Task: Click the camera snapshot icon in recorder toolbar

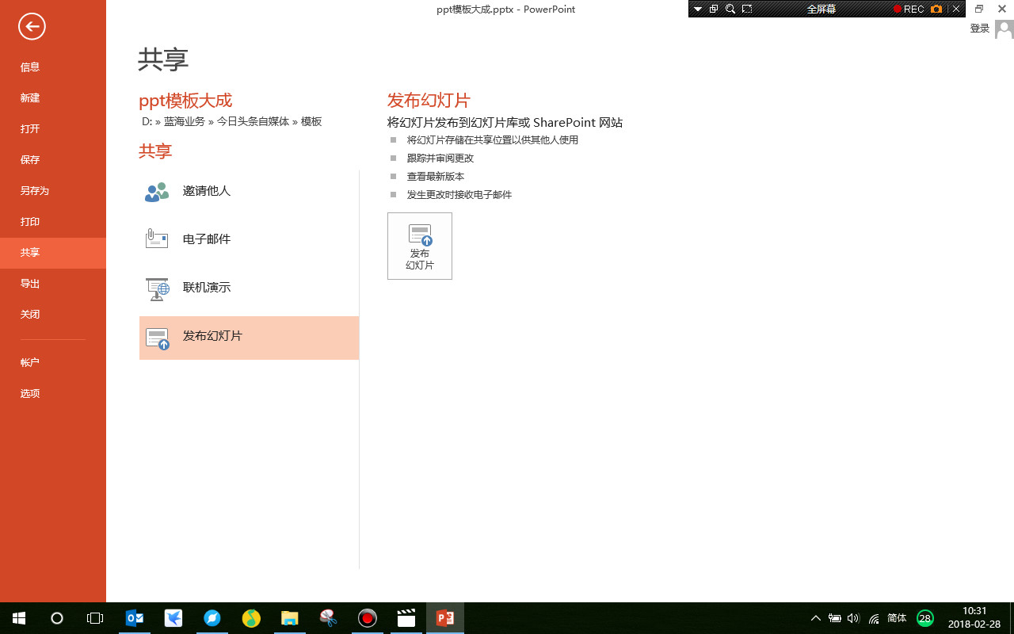Action: click(x=936, y=9)
